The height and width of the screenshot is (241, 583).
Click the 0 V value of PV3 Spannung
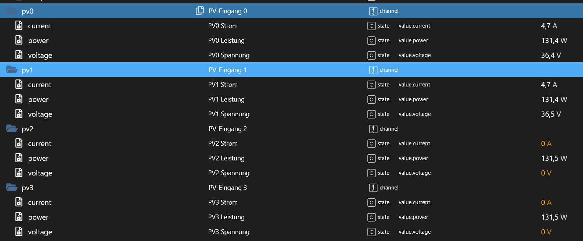point(546,232)
